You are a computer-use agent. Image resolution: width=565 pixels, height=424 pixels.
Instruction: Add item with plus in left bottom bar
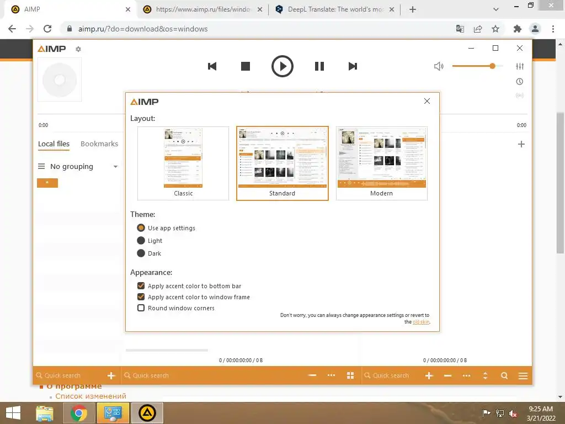[x=111, y=375]
